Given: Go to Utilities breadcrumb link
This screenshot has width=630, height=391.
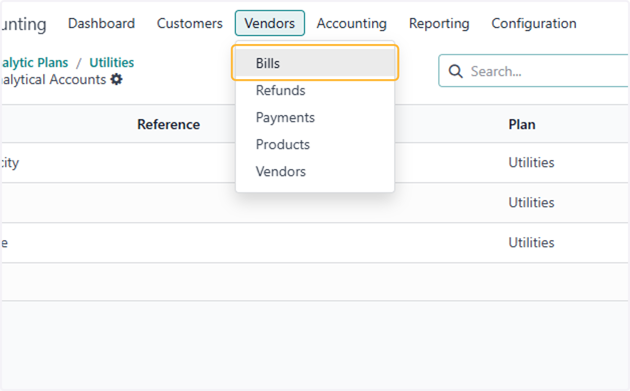Looking at the screenshot, I should [x=112, y=63].
